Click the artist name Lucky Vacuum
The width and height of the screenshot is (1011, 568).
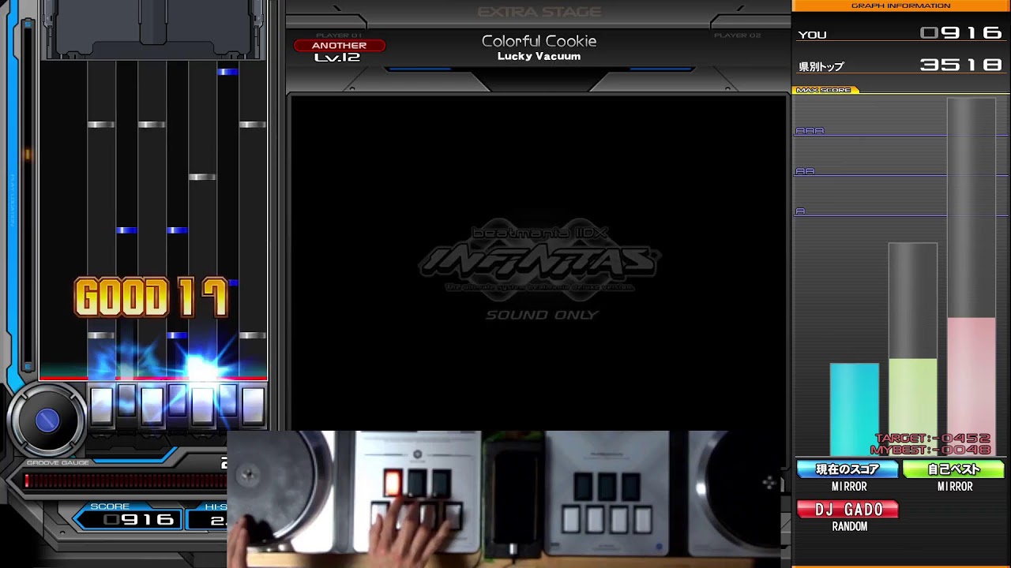[539, 57]
